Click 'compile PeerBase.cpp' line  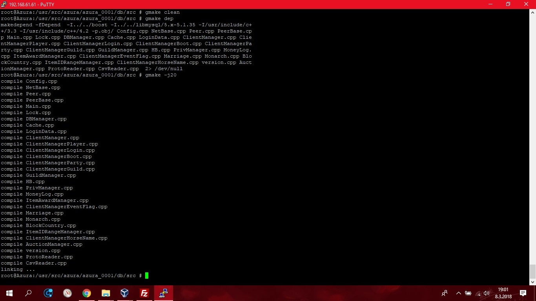tap(32, 100)
